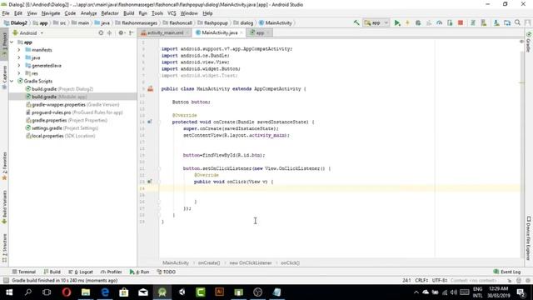This screenshot has width=533, height=300.
Task: Open the File menu
Action: (6, 13)
